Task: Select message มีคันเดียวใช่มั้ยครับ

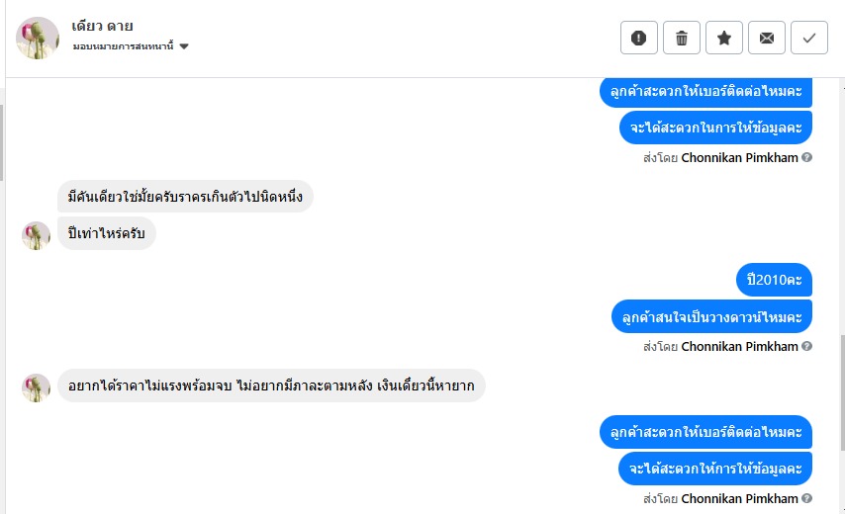Action: (x=185, y=197)
